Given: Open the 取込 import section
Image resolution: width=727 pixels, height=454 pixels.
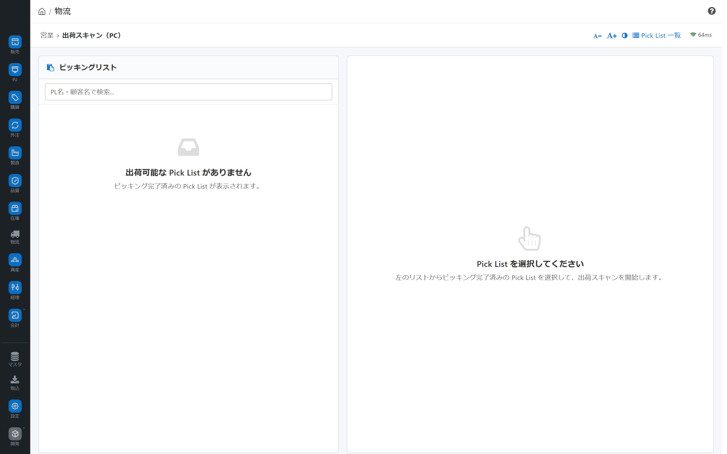Looking at the screenshot, I should [x=15, y=383].
